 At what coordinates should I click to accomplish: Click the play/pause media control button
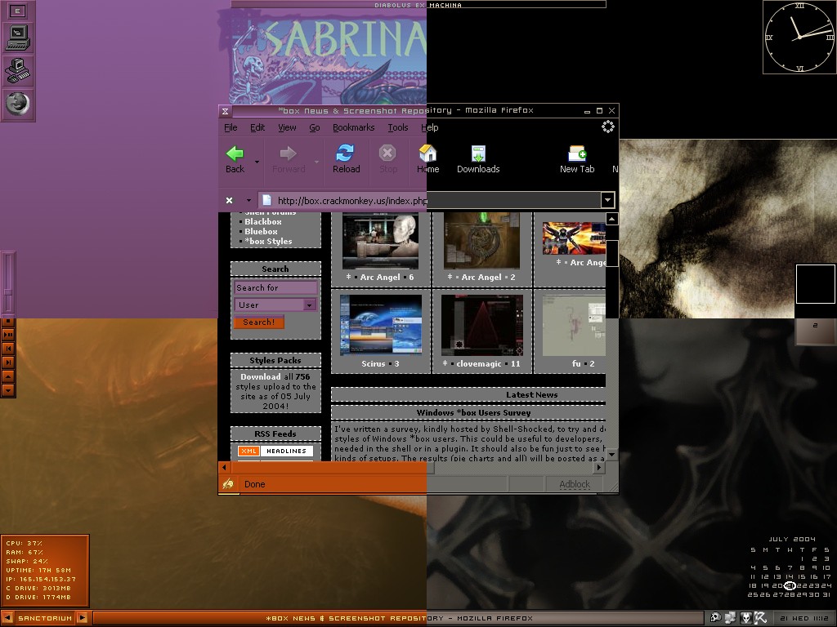pos(8,335)
